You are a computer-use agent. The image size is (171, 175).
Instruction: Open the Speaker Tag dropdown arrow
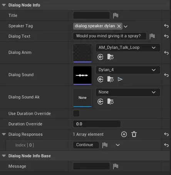[126, 27]
